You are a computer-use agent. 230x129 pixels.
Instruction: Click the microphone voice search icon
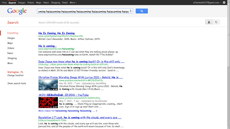tap(131, 11)
